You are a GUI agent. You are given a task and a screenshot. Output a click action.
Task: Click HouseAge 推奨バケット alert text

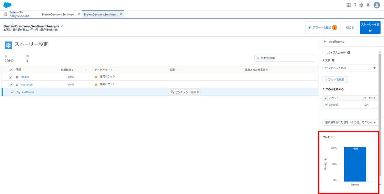[107, 84]
